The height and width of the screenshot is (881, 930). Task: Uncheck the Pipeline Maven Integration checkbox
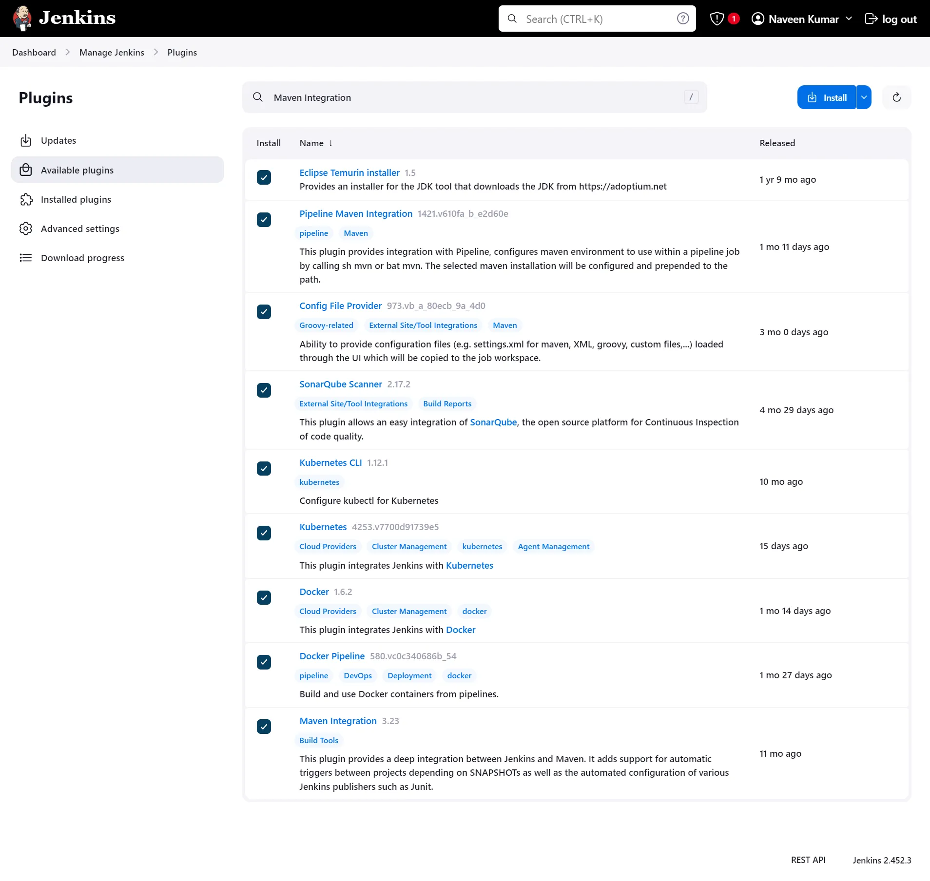pos(264,220)
